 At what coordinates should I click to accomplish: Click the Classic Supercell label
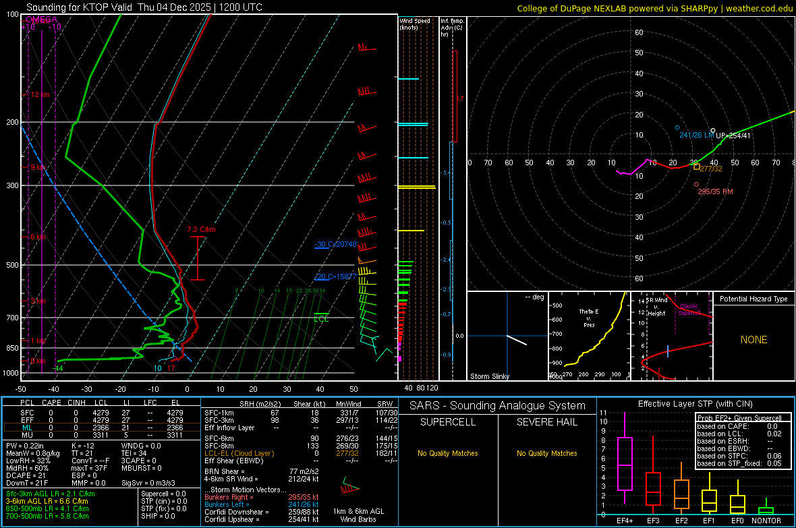click(x=689, y=310)
